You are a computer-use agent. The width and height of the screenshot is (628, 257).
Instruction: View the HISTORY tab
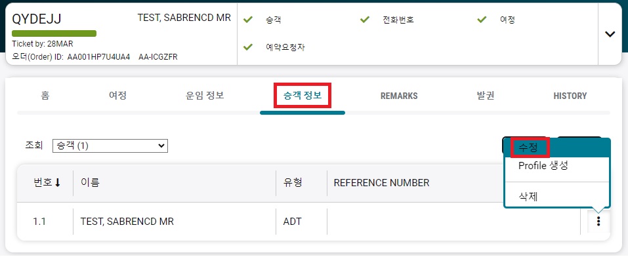(x=570, y=96)
